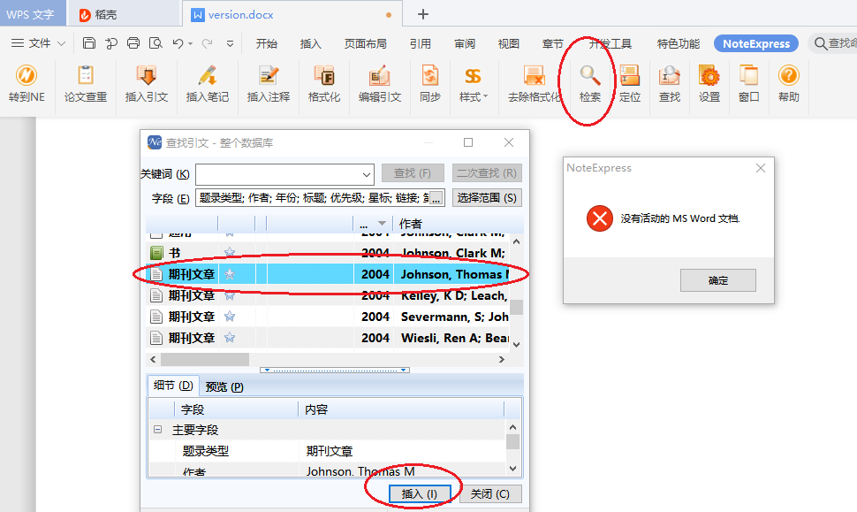Image resolution: width=857 pixels, height=512 pixels.
Task: Click the 帮助 question mark icon
Action: (789, 75)
